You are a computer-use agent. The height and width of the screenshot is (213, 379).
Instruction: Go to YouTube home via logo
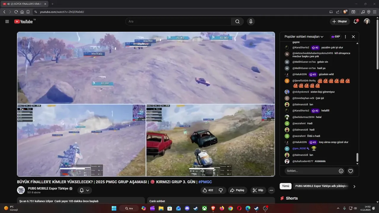pos(23,21)
